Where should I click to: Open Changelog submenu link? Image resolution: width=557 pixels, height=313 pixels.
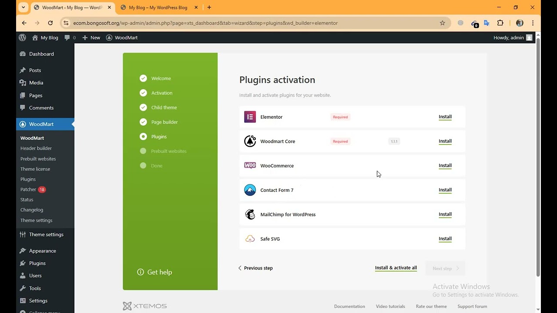coord(32,210)
